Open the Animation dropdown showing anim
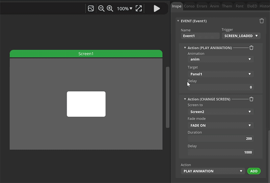The image size is (270, 183). (220, 59)
